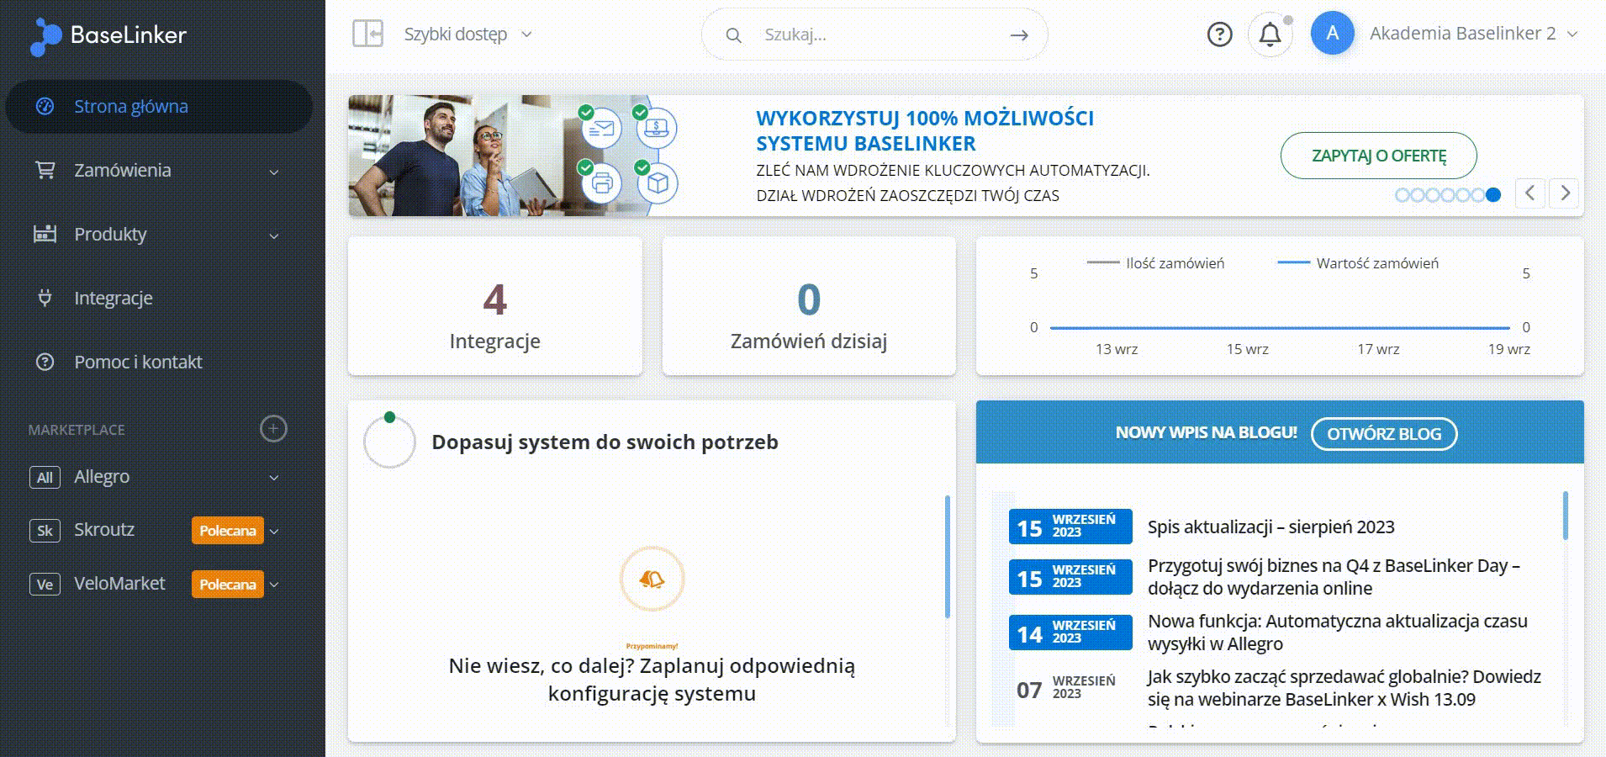Click the setup panel scrollbar
The height and width of the screenshot is (757, 1606).
click(948, 557)
